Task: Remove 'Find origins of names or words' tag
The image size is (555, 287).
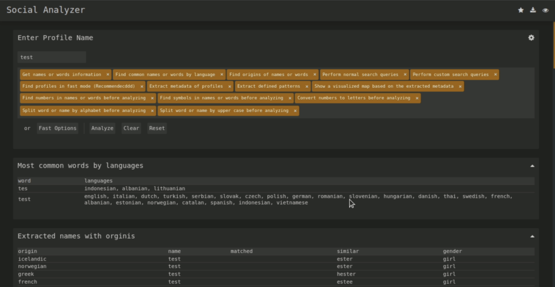Action: coord(314,75)
